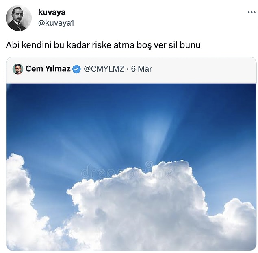
Task: Click the 6 Mar timestamp
Action: [141, 69]
